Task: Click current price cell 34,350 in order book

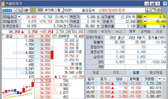Action: click(42, 81)
